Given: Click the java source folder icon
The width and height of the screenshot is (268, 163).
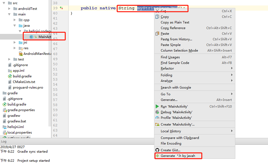Looking at the screenshot, I should click(x=21, y=26).
